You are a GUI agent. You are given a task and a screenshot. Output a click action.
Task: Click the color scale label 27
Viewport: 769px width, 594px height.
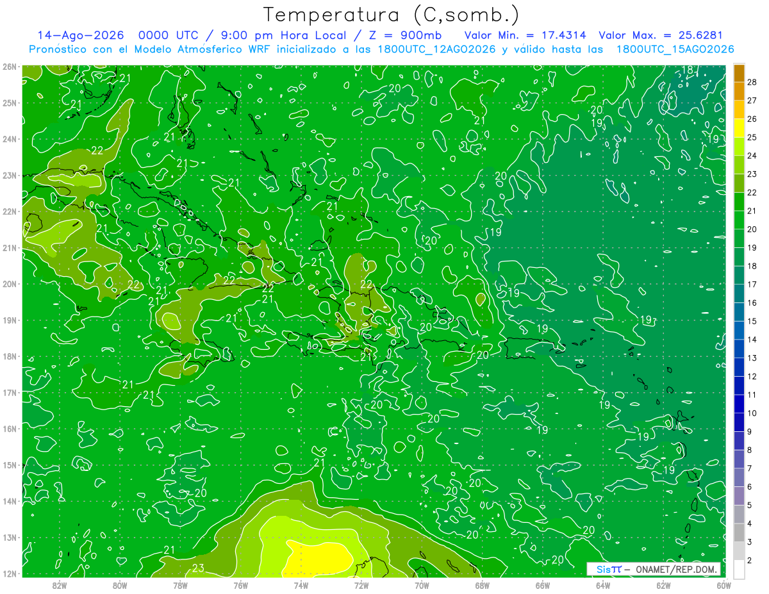coord(752,101)
